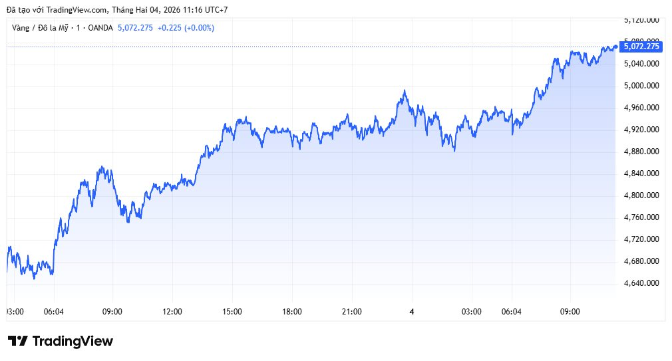Select the Vàng / Đô la Mỹ symbol name
Viewport: 672px width, 361px height.
click(42, 27)
